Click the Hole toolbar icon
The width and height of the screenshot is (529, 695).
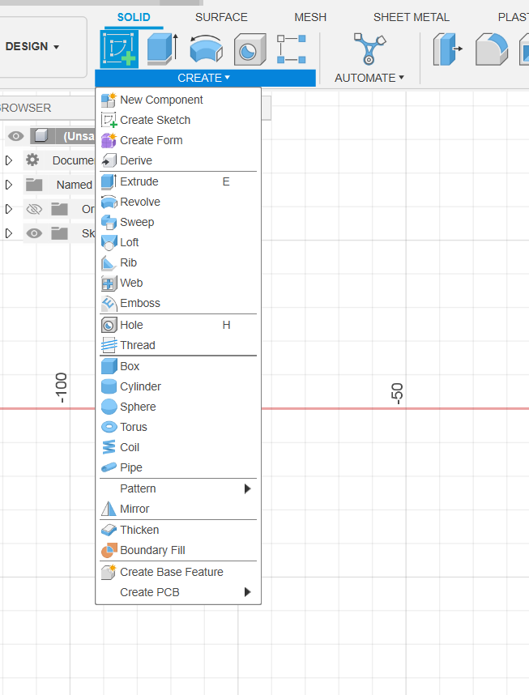pos(250,49)
